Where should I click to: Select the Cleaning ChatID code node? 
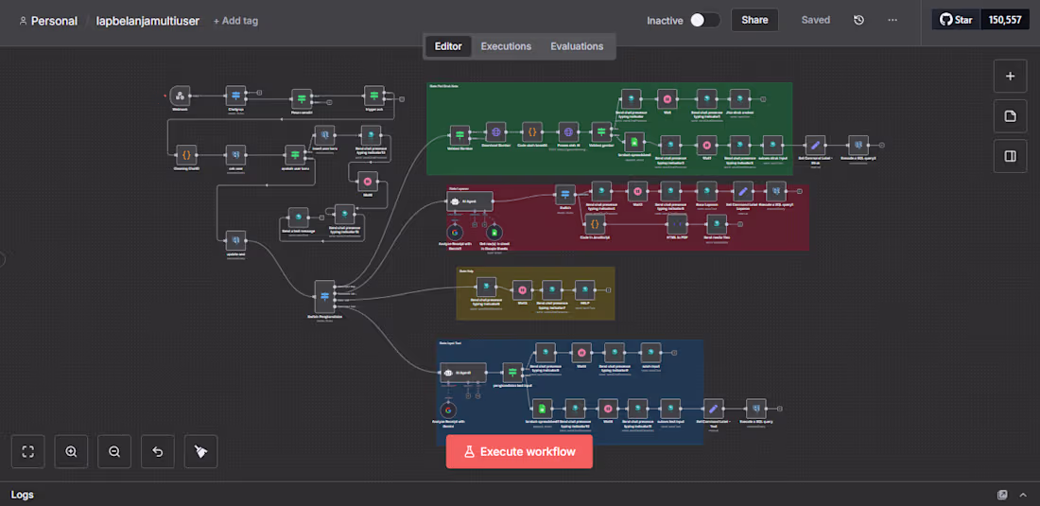(x=186, y=155)
